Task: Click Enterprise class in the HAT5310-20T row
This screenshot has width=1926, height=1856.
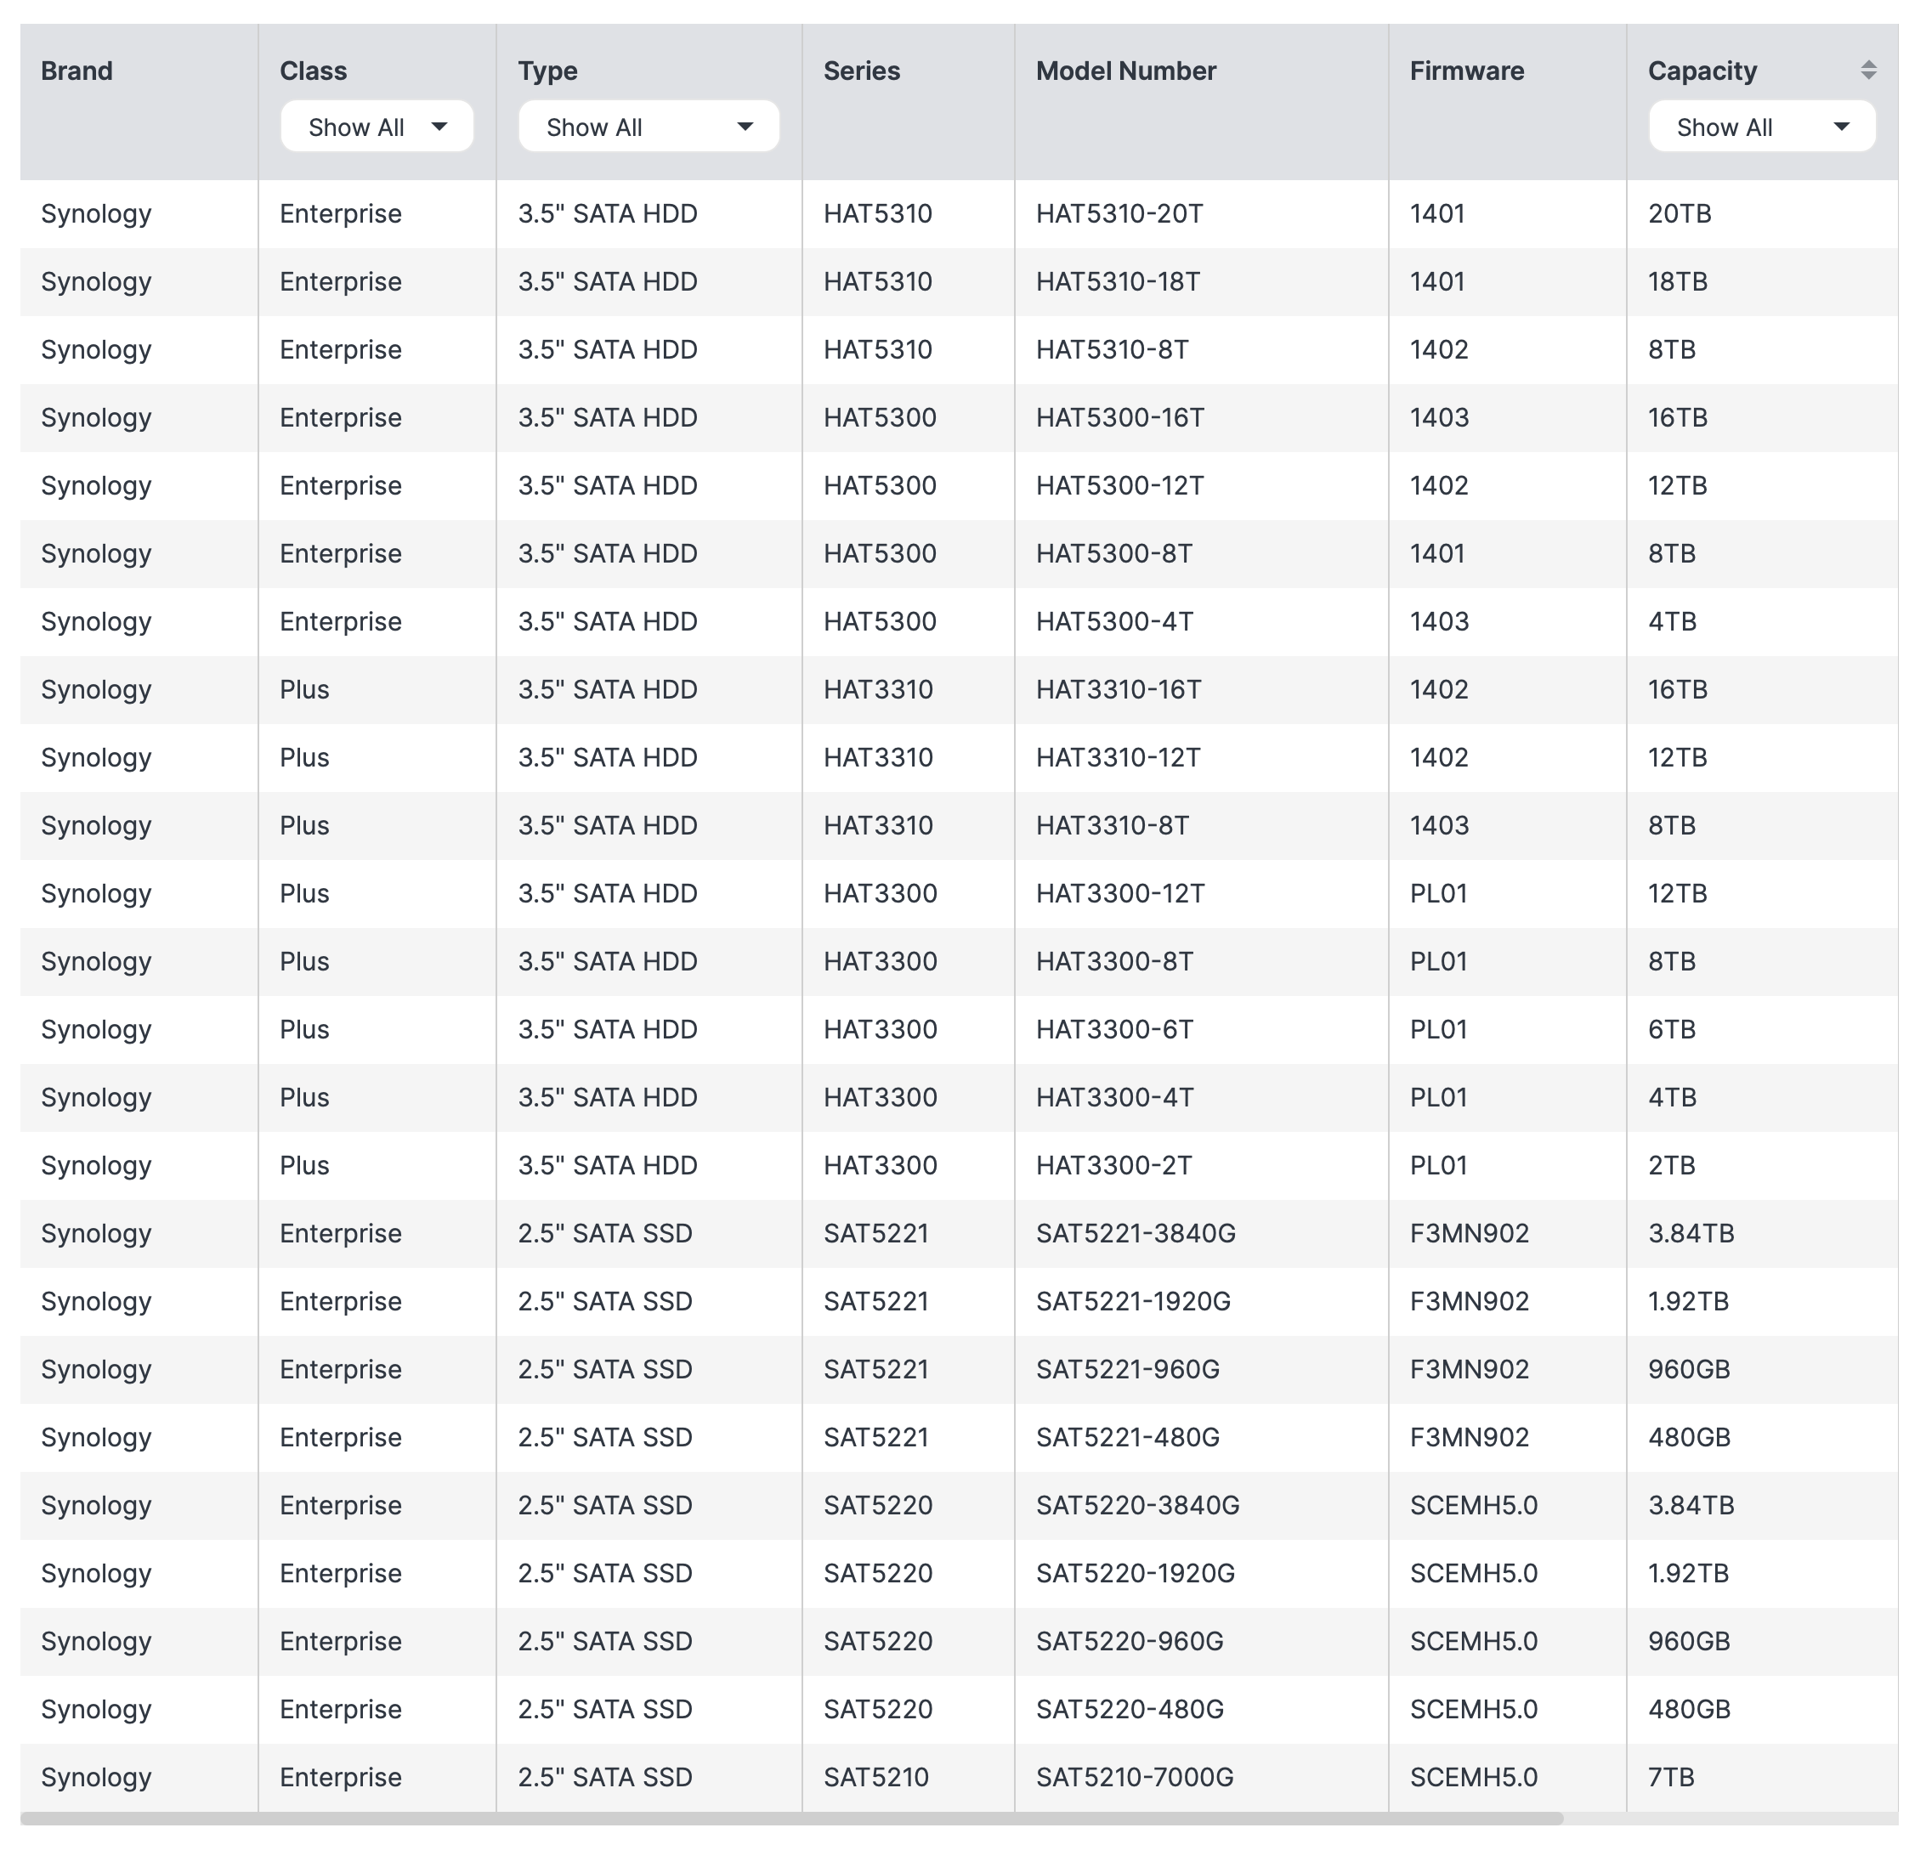Action: [340, 213]
